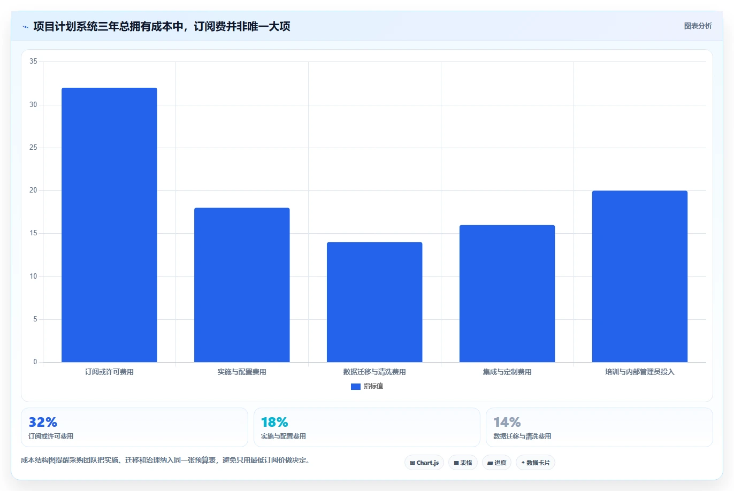Select the 数据迁移与清洗费用 bar
Viewport: 734px width, 491px height.
point(374,302)
